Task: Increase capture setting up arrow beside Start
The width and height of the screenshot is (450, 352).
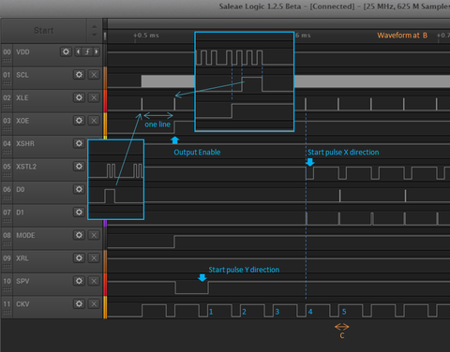Action: (x=95, y=26)
